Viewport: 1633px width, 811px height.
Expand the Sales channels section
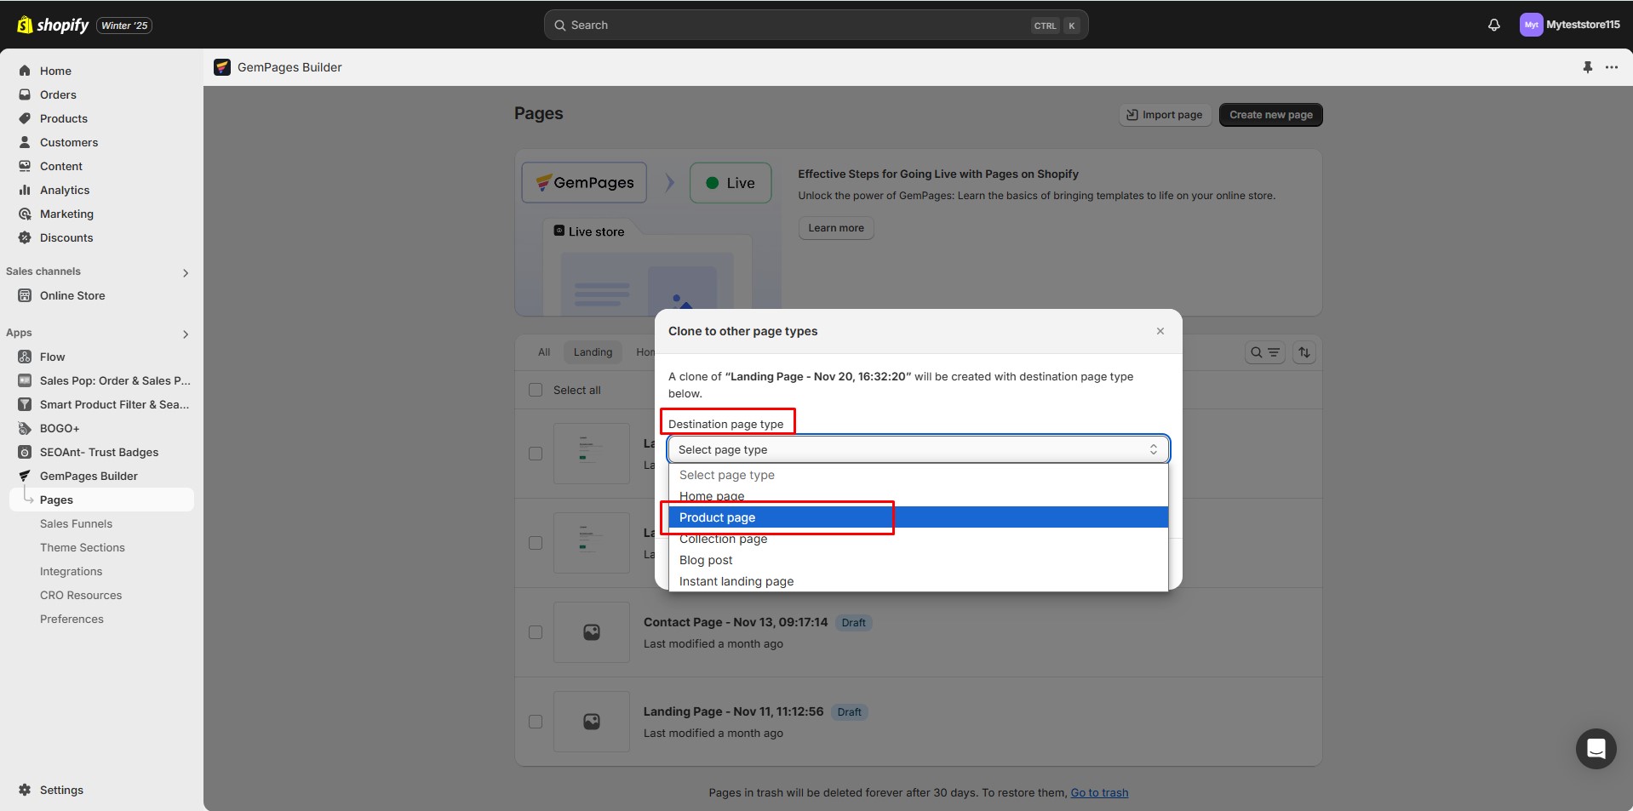[186, 272]
